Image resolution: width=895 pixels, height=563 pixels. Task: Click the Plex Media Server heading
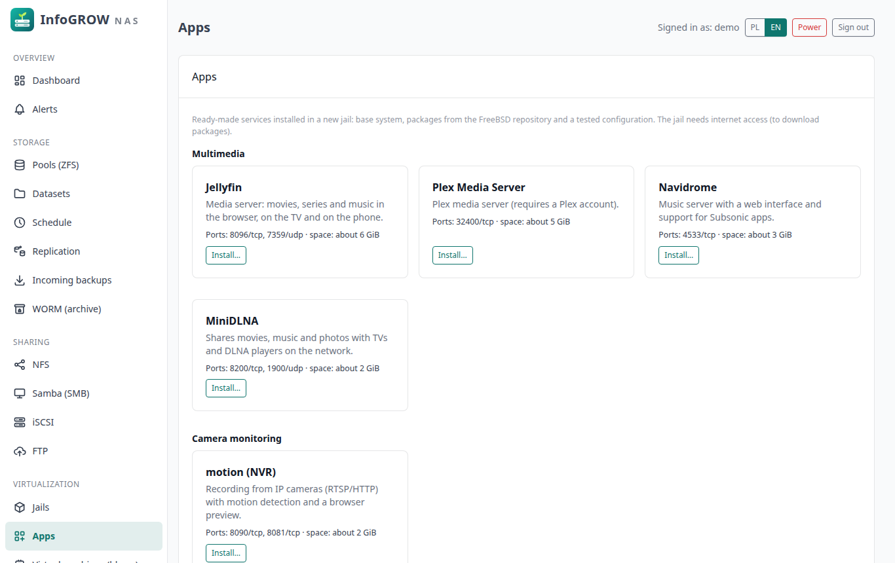479,187
